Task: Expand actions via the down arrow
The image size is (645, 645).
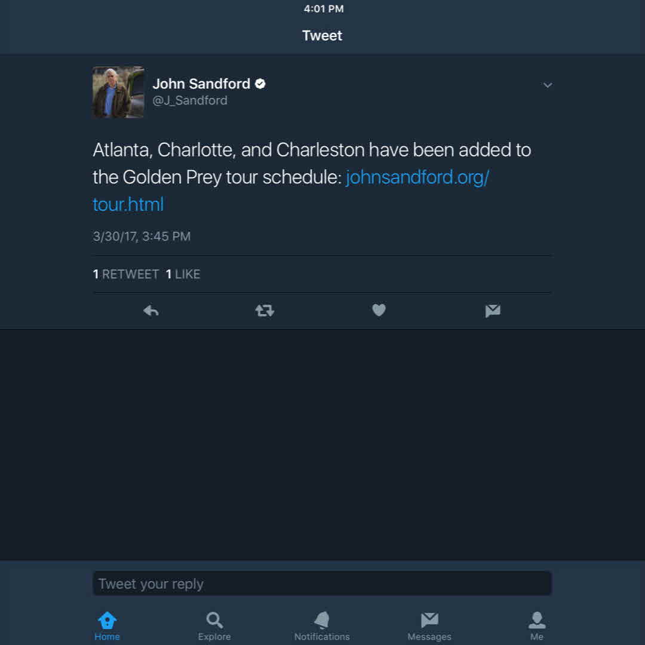Action: (x=548, y=85)
